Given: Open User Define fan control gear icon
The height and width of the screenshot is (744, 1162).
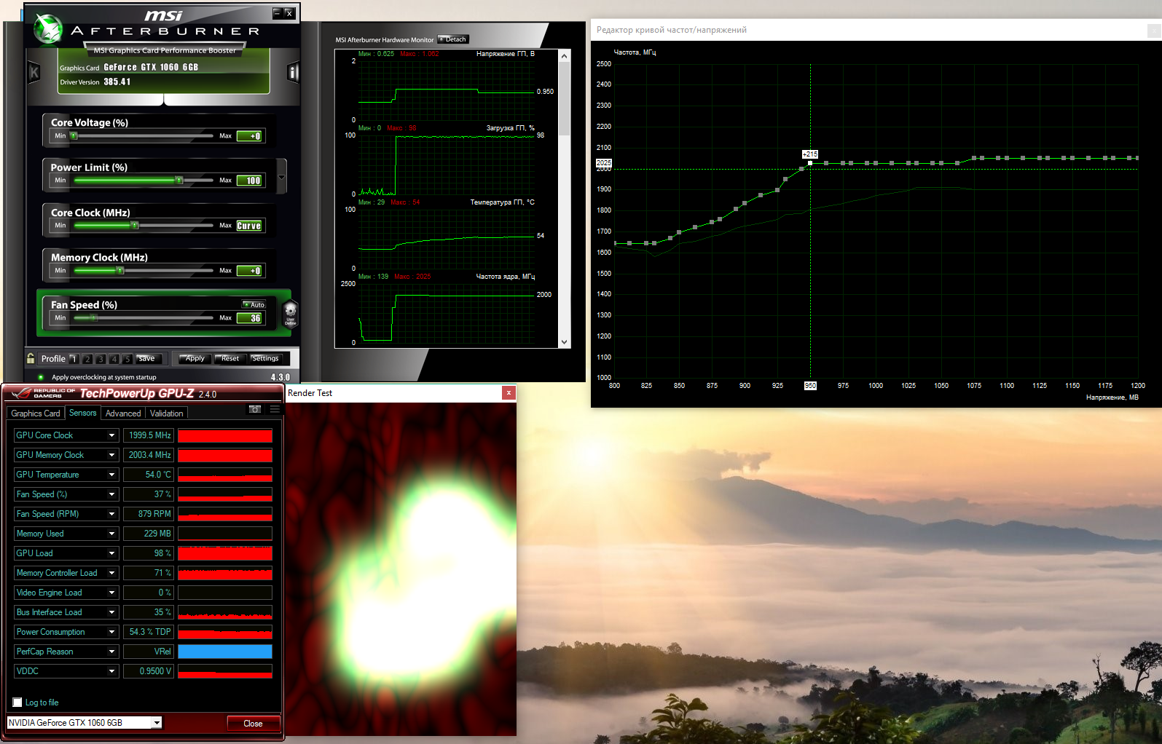Looking at the screenshot, I should coord(290,314).
